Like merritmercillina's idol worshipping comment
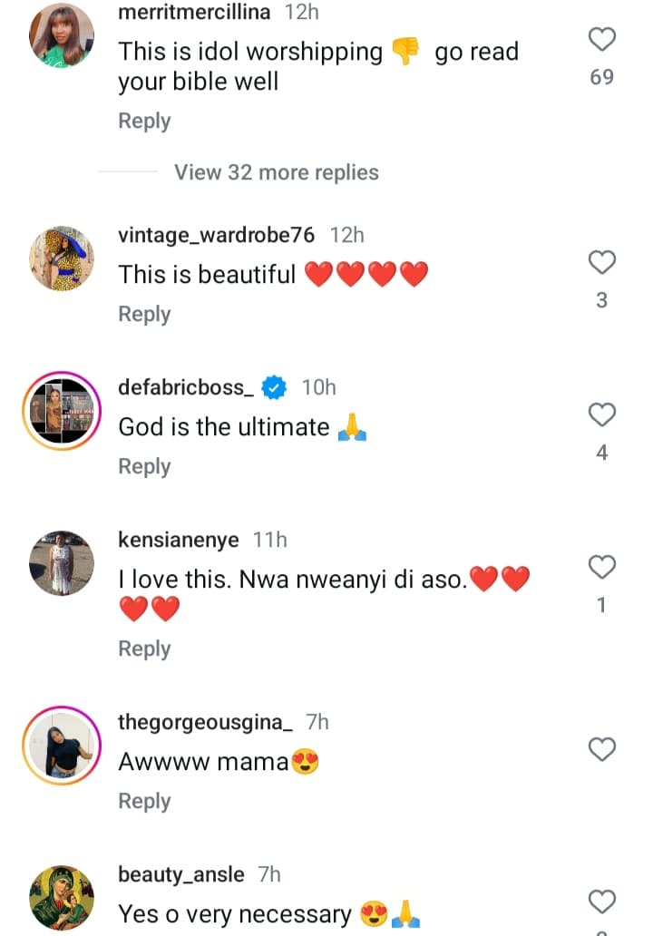This screenshot has height=936, width=653. click(602, 39)
